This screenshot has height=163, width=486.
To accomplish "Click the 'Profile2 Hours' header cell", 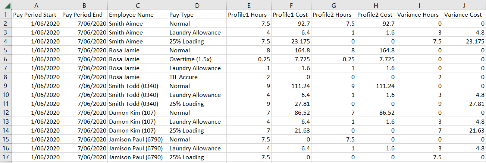I will click(333, 15).
